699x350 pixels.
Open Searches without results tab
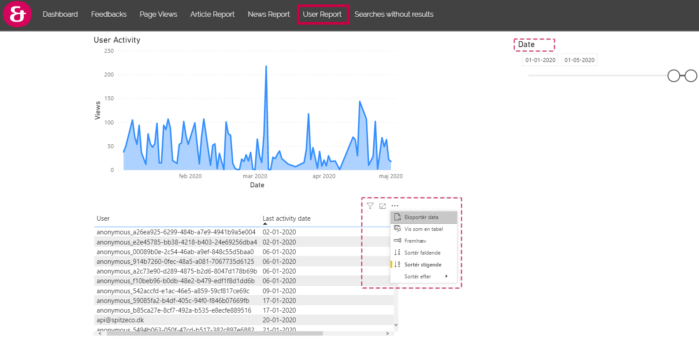(x=394, y=14)
